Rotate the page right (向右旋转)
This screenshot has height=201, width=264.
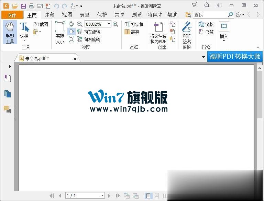[x=88, y=39]
